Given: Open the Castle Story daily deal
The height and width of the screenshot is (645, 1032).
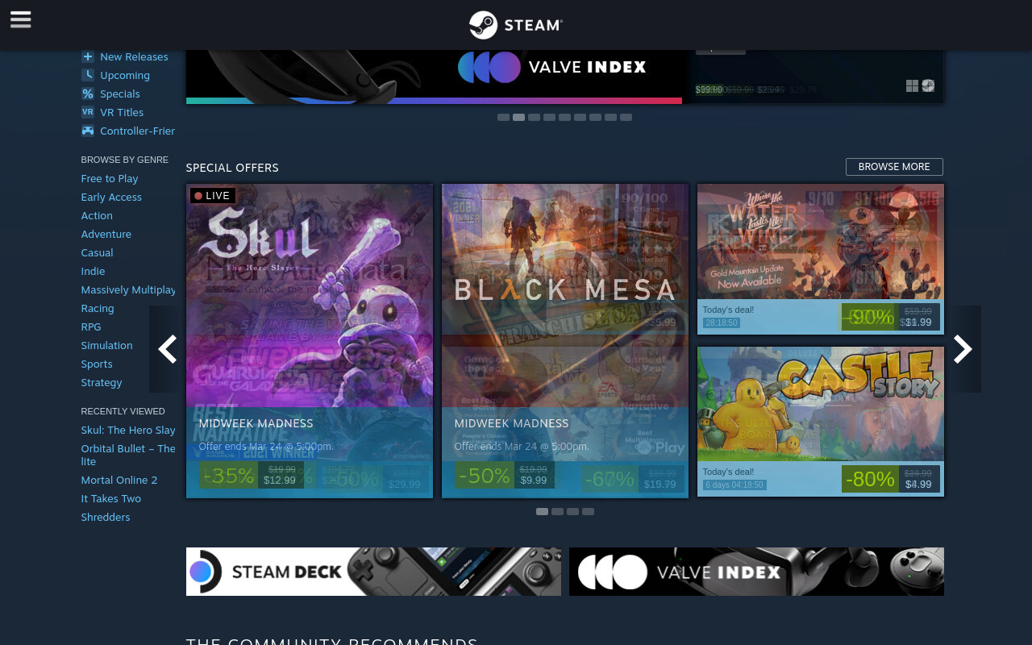Looking at the screenshot, I should [821, 422].
